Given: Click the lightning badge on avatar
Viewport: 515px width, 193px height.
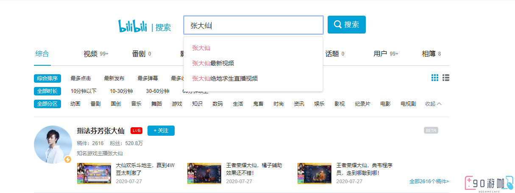Looking at the screenshot, I should [x=67, y=159].
